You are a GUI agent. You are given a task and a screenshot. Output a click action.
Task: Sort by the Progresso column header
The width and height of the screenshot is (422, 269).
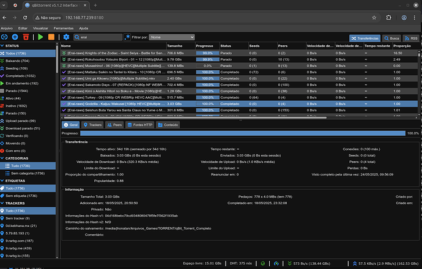click(x=207, y=46)
